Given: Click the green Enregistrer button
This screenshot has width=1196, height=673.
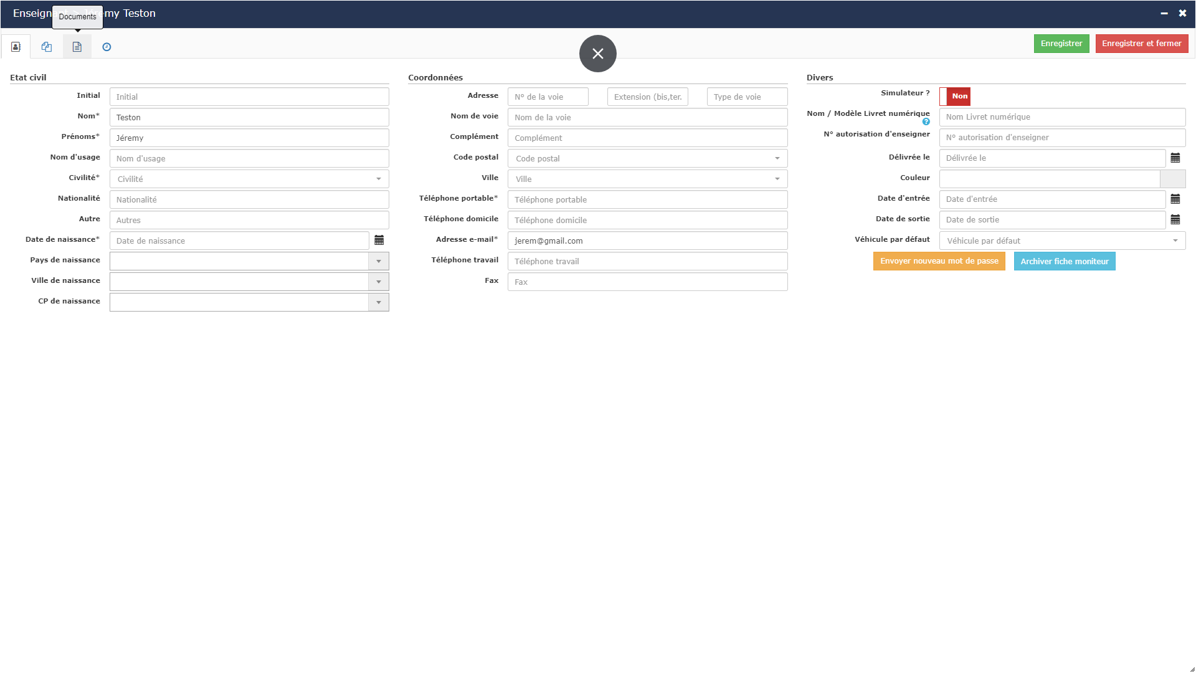Looking at the screenshot, I should click(x=1061, y=44).
